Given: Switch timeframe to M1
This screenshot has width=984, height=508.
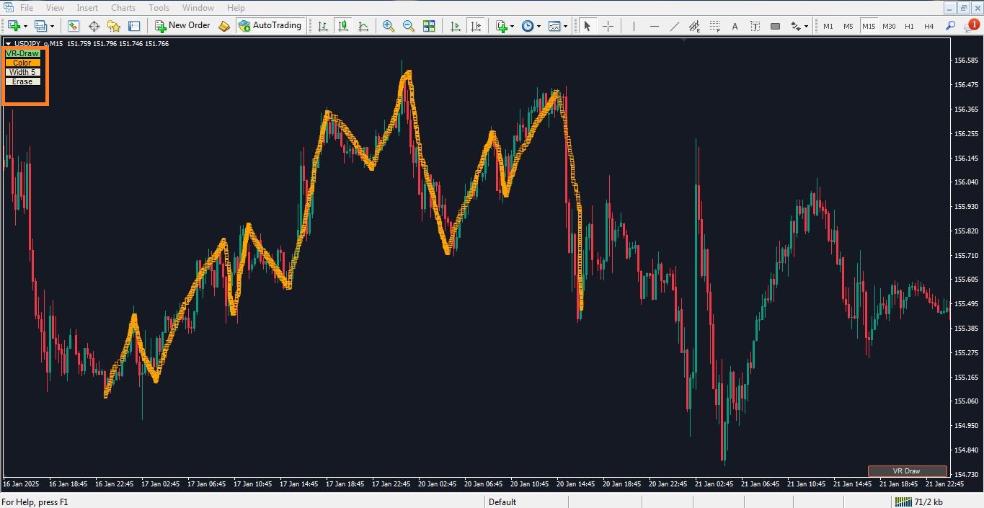Looking at the screenshot, I should 828,26.
